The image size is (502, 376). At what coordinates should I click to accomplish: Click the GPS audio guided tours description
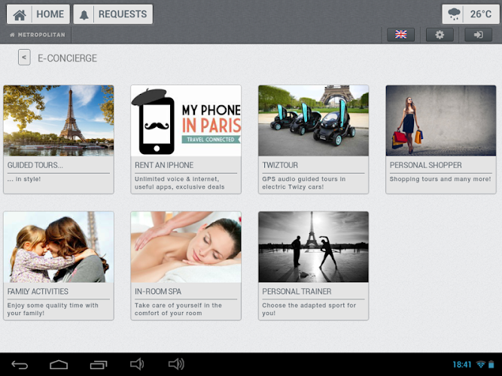point(304,183)
